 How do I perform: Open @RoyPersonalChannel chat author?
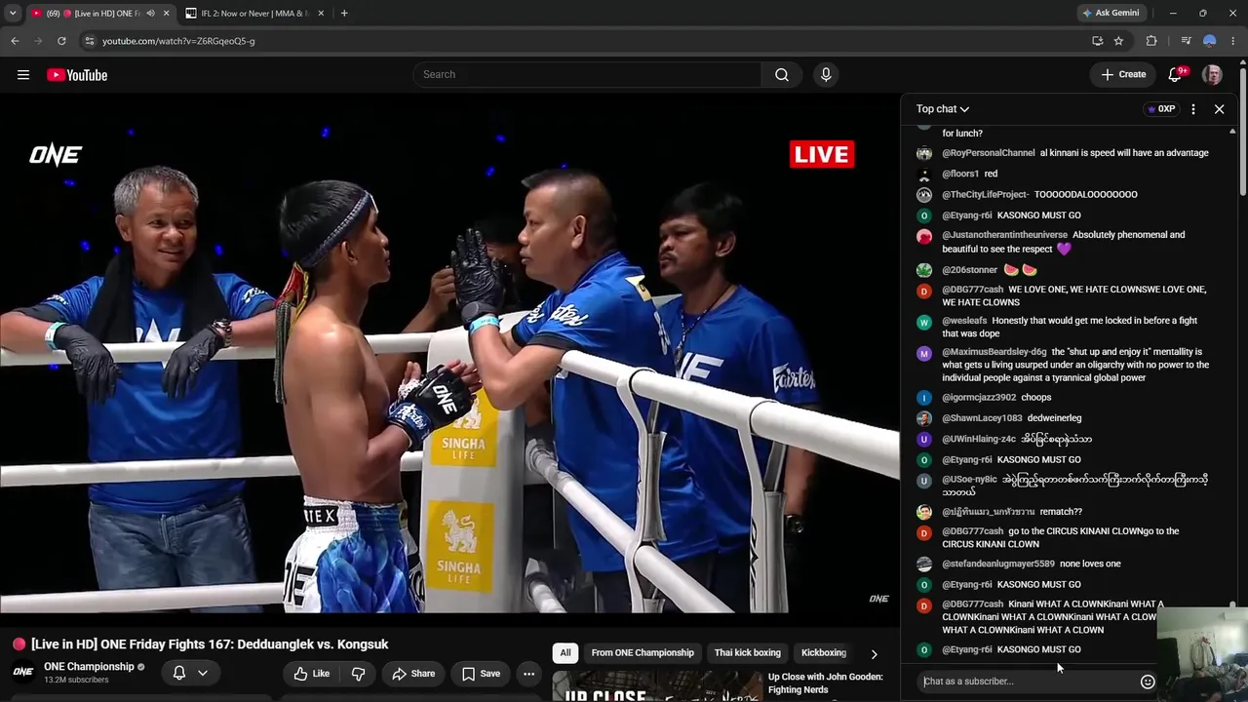988,153
